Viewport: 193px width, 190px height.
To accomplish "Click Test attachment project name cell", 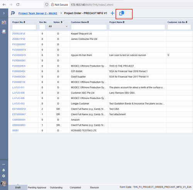I will (x=137, y=115).
